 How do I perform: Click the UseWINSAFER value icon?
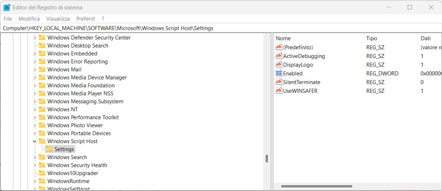tap(278, 91)
